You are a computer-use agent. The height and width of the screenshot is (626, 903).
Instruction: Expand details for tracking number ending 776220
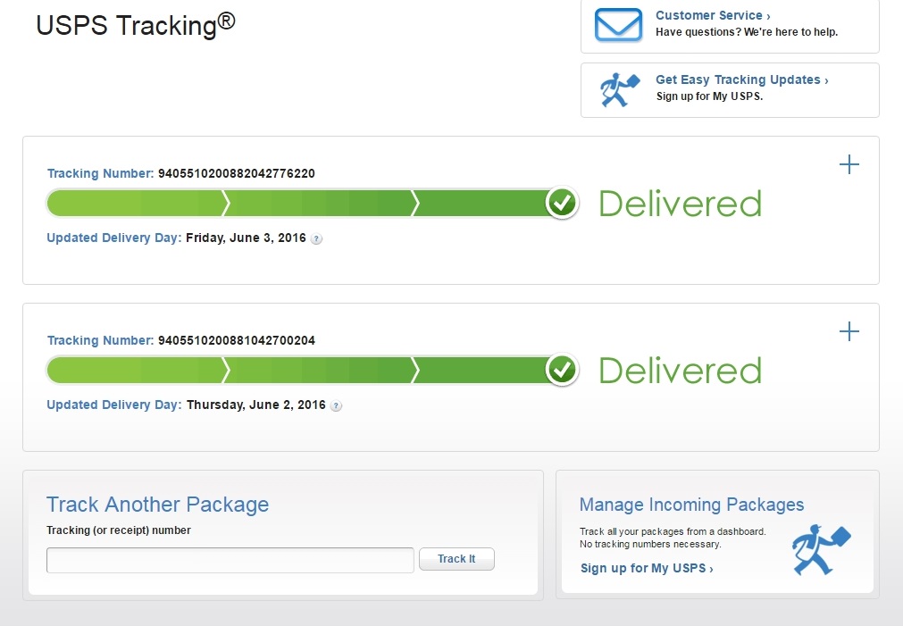pos(849,165)
